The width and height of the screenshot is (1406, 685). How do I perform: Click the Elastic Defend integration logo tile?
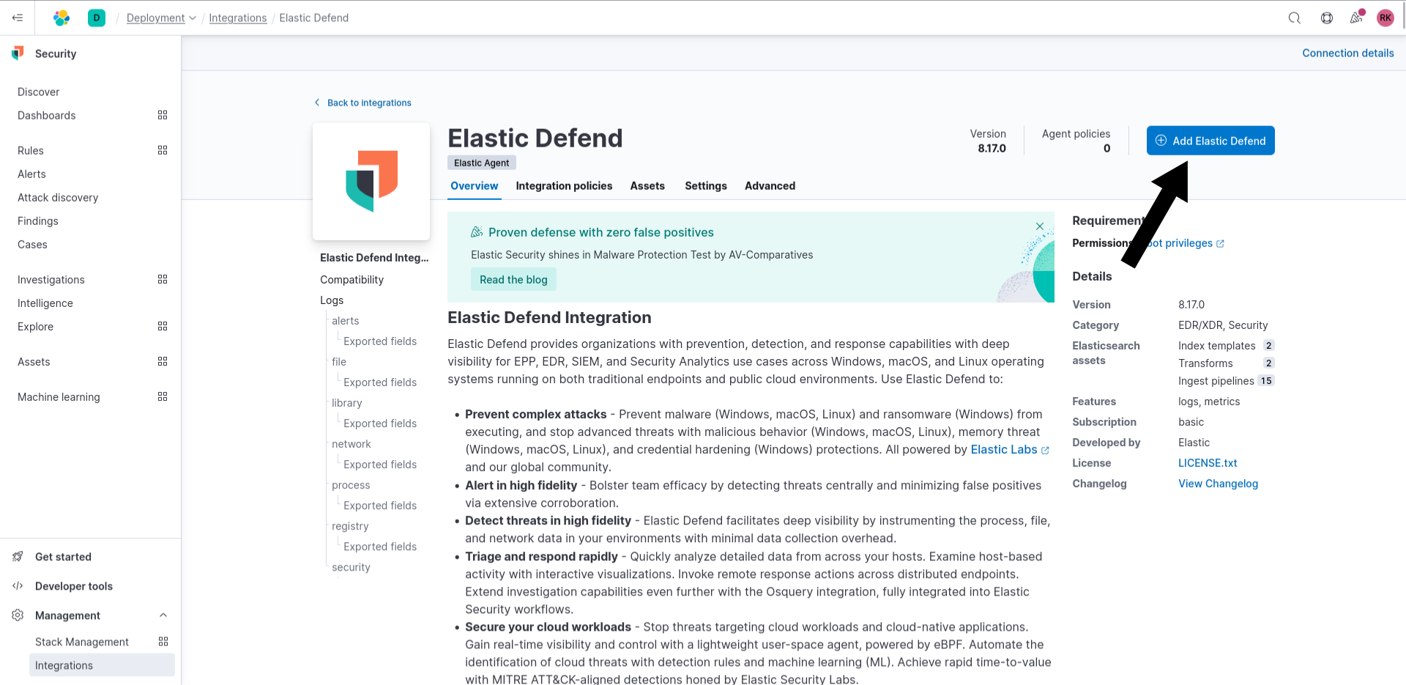coord(371,182)
